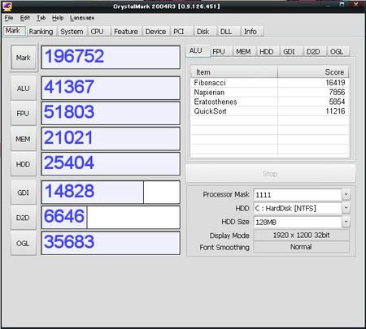
Task: Click the Score column header
Action: point(313,72)
